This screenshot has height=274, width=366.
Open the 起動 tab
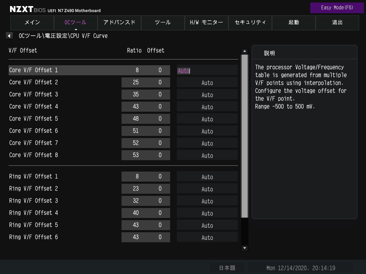click(x=294, y=22)
